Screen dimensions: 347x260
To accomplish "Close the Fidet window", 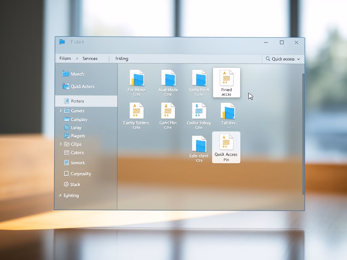I will 296,42.
